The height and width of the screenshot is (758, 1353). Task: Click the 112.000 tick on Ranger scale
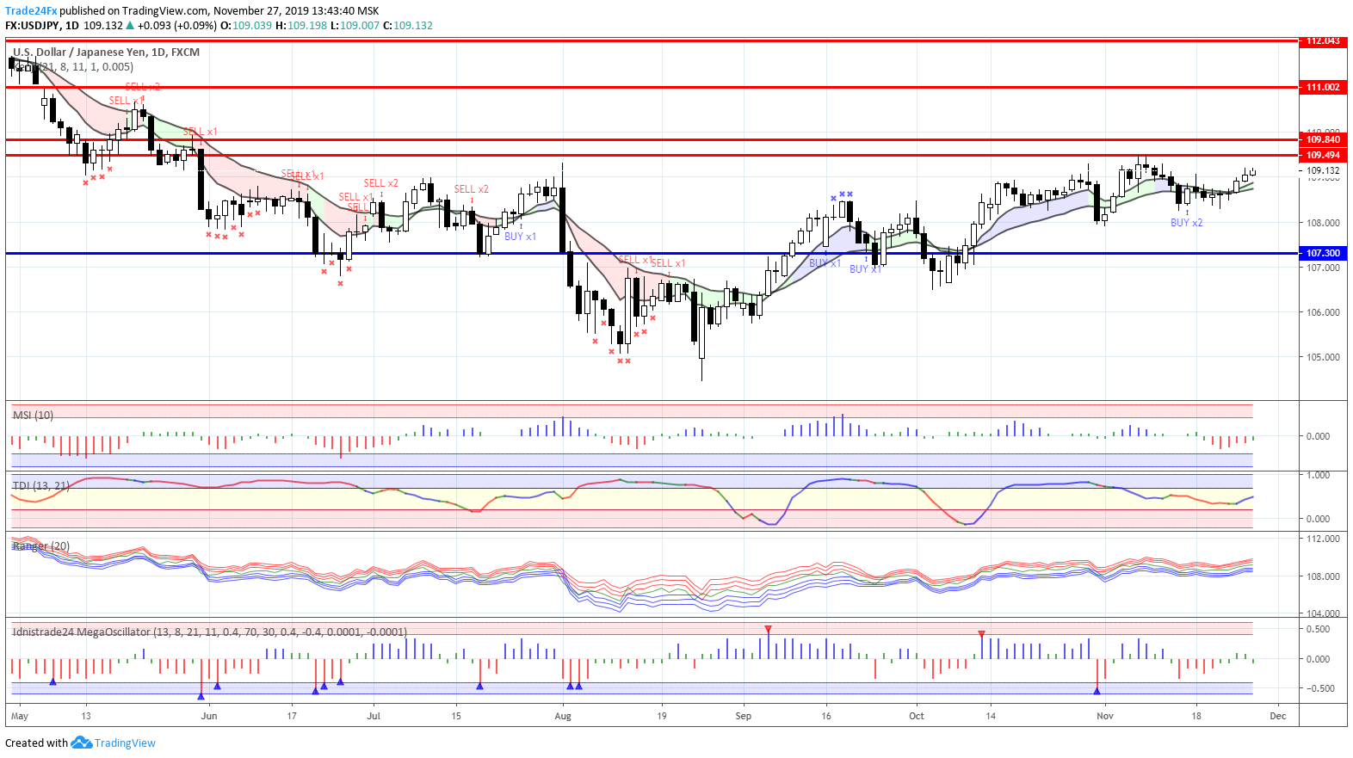click(x=1323, y=539)
